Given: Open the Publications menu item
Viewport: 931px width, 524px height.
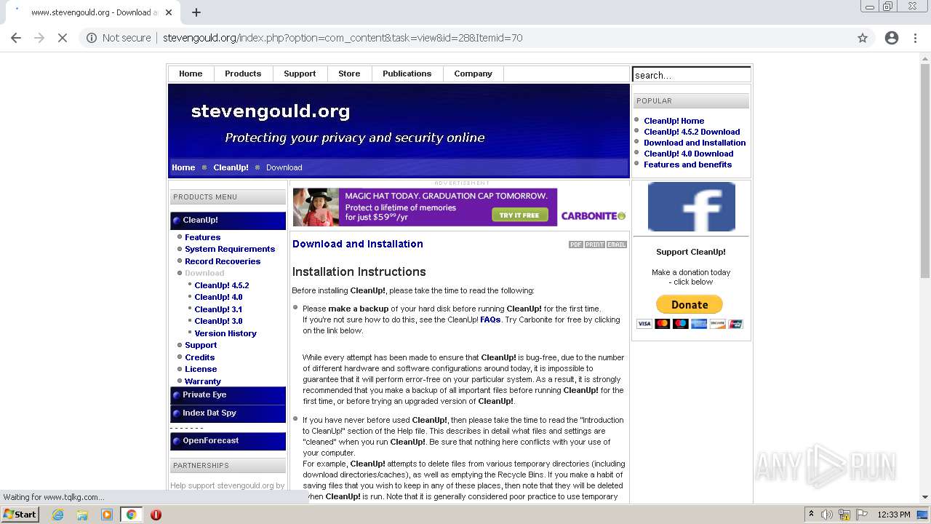Looking at the screenshot, I should [407, 74].
